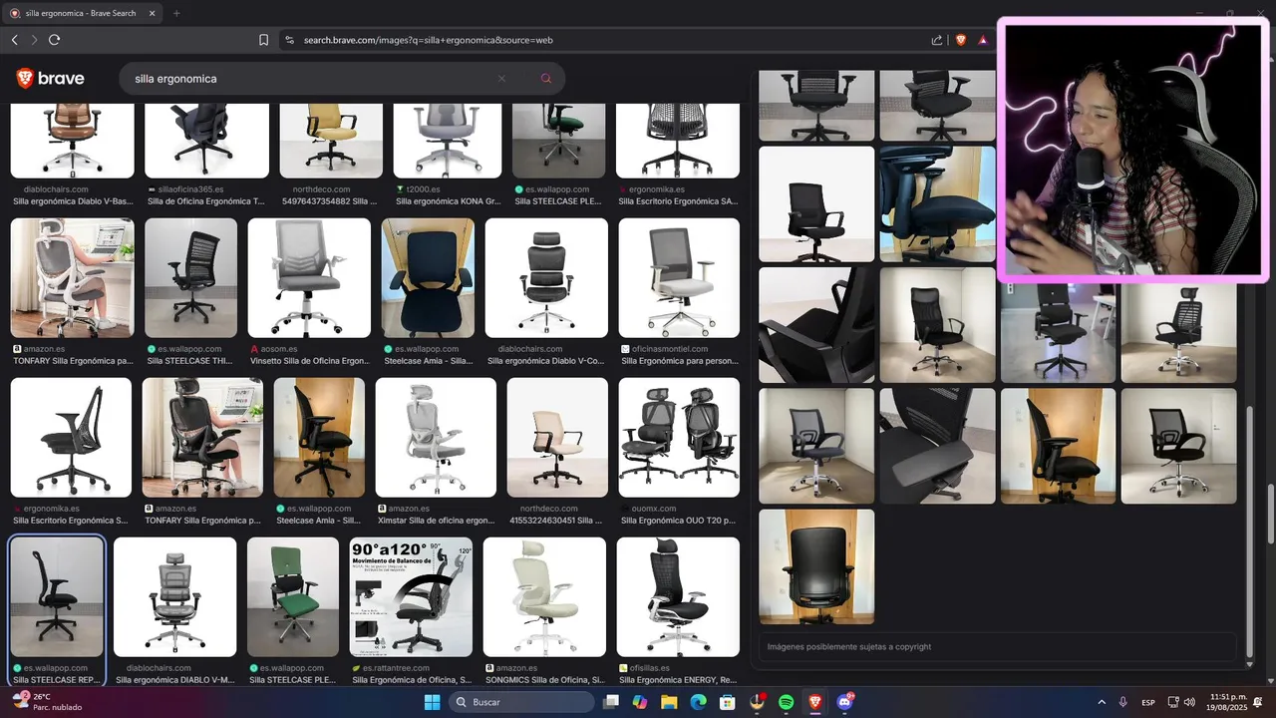Screen dimensions: 1276x718
Task: Click the share page icon
Action: coord(937,40)
